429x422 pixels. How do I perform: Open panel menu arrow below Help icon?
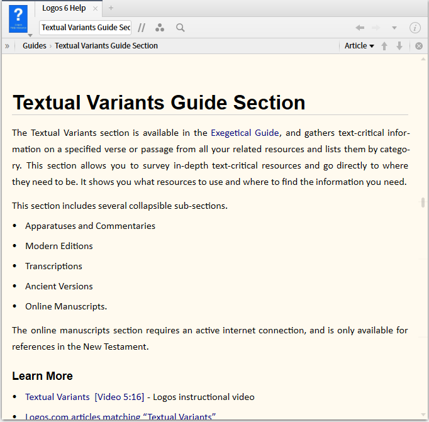tap(30, 35)
